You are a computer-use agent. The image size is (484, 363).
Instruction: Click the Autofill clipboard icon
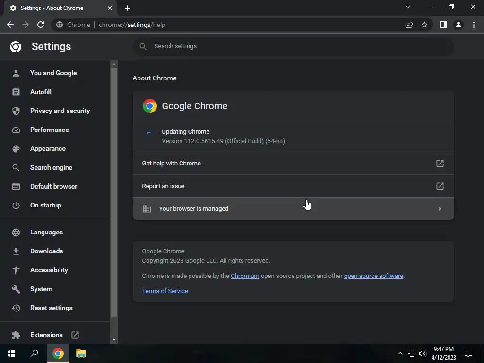click(x=16, y=92)
